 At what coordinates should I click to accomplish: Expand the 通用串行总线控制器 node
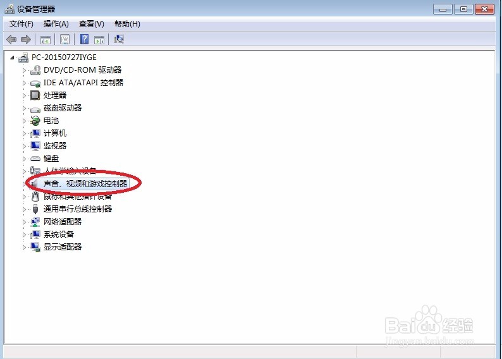[24, 210]
